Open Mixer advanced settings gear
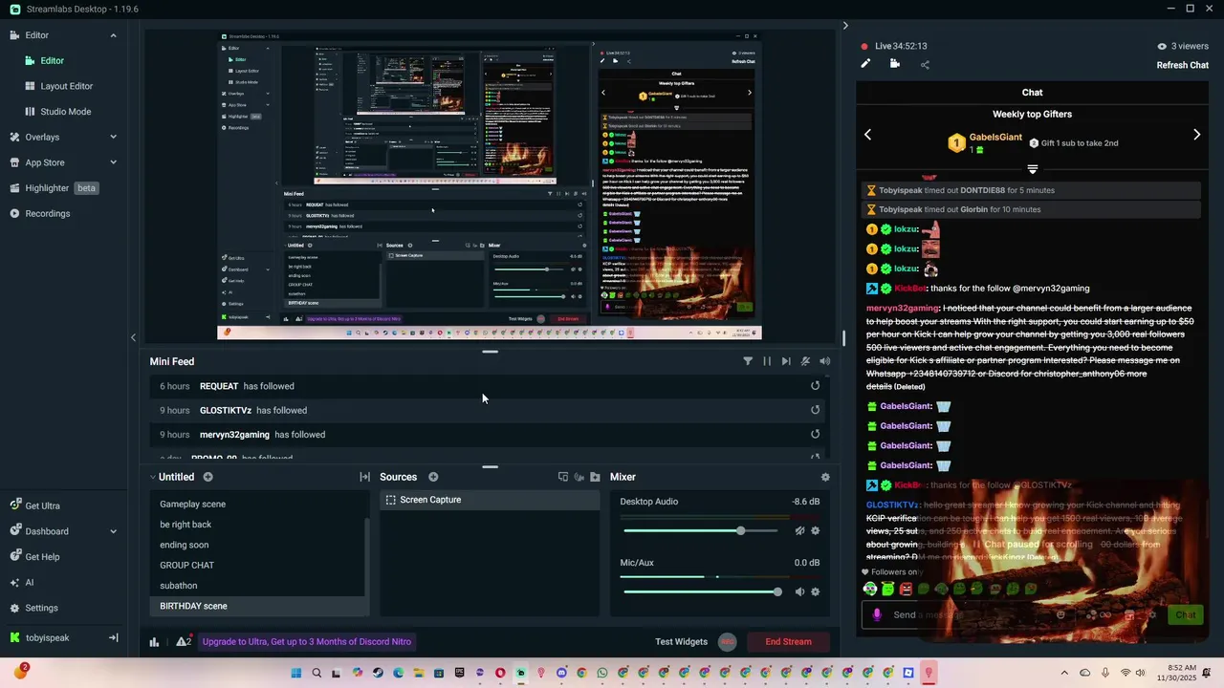 (x=825, y=477)
